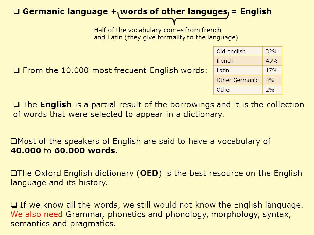The width and height of the screenshot is (314, 235).
Task: Click the bold word 'English' in third bullet
Action: coord(56,105)
